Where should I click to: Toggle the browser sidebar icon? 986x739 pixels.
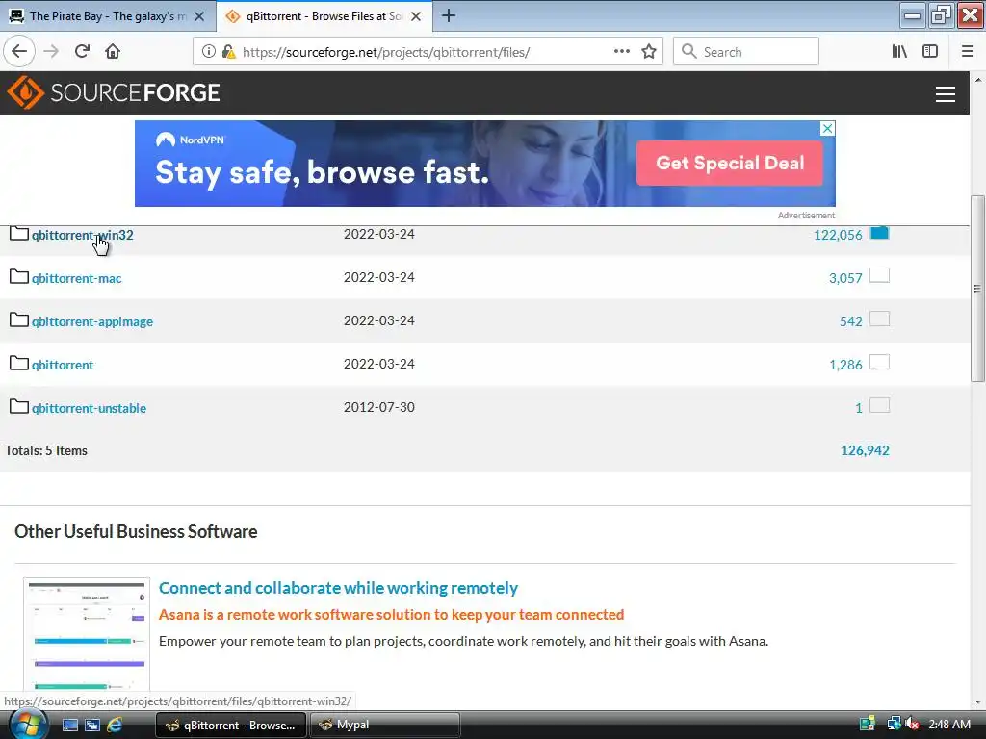click(x=930, y=52)
